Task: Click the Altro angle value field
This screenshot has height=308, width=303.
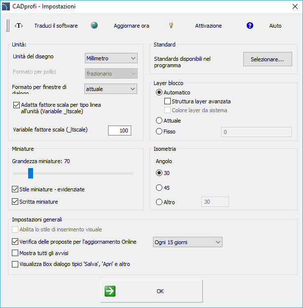Action: tap(215, 202)
